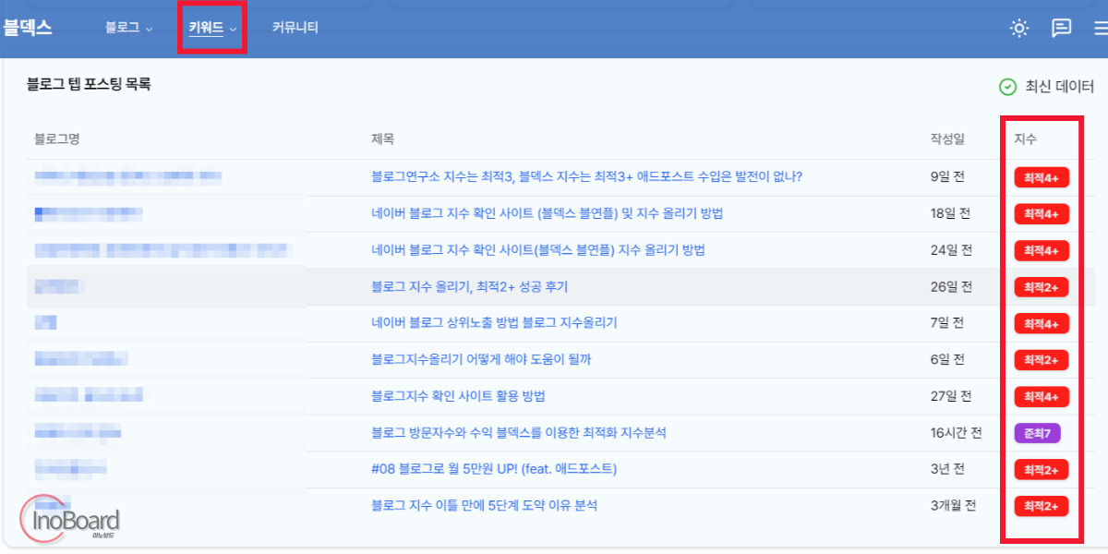This screenshot has height=554, width=1108.
Task: Click the '18일 전' date cell
Action: point(950,213)
